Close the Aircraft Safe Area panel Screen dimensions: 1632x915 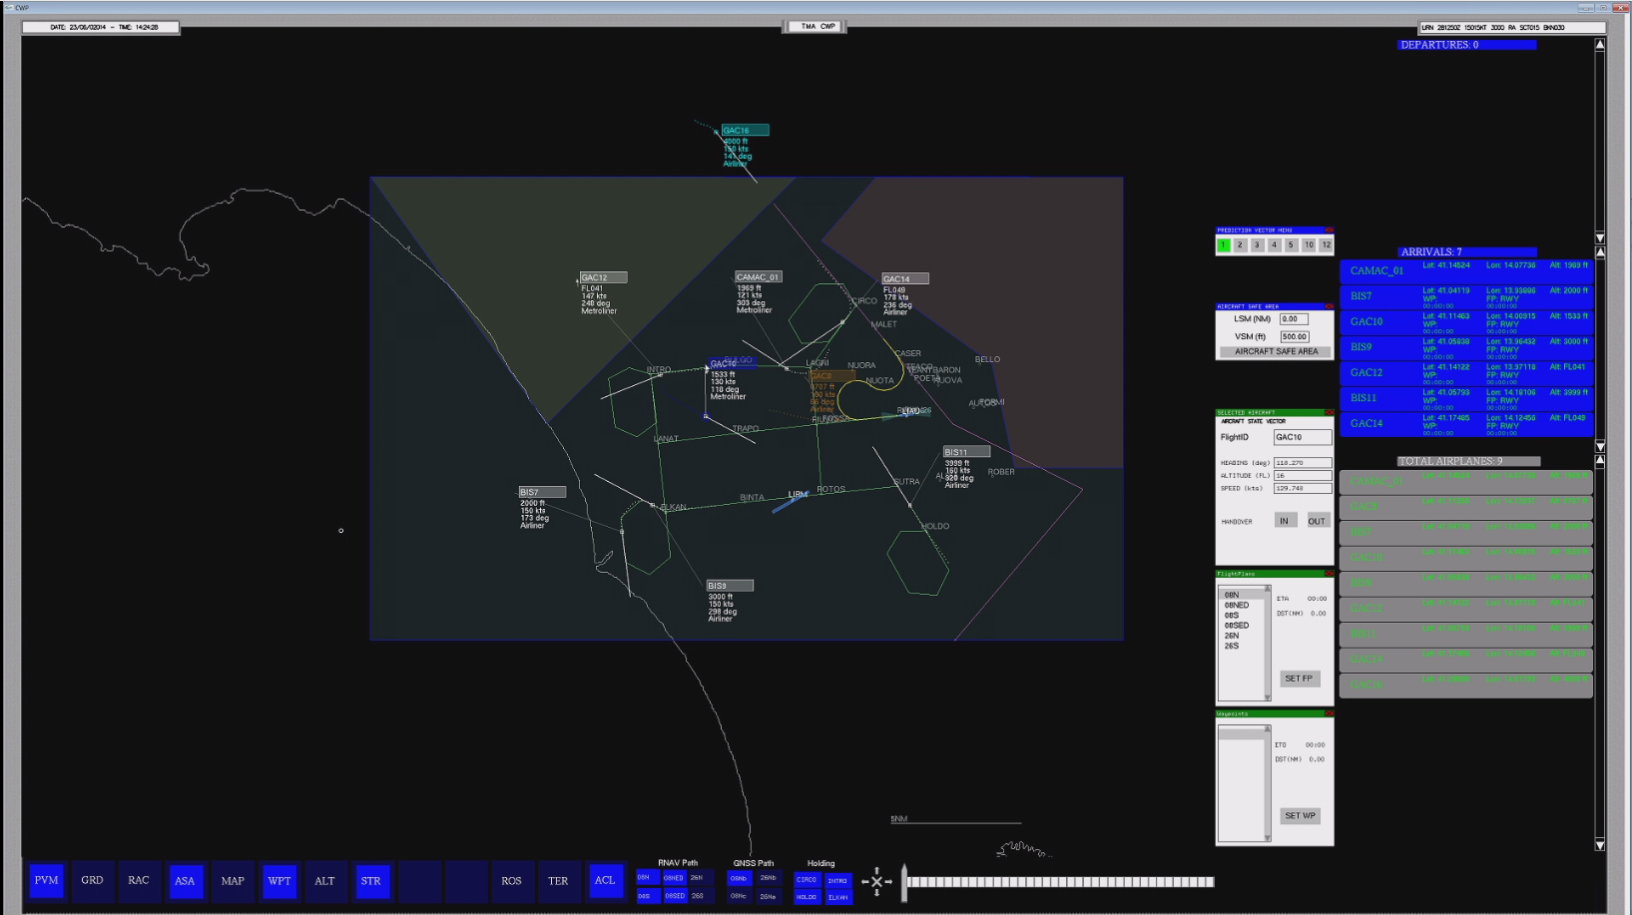pos(1329,306)
